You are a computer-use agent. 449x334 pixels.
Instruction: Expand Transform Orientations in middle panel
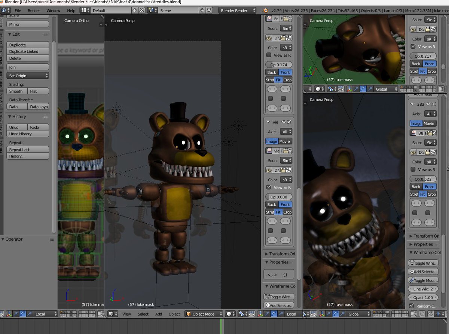click(266, 254)
